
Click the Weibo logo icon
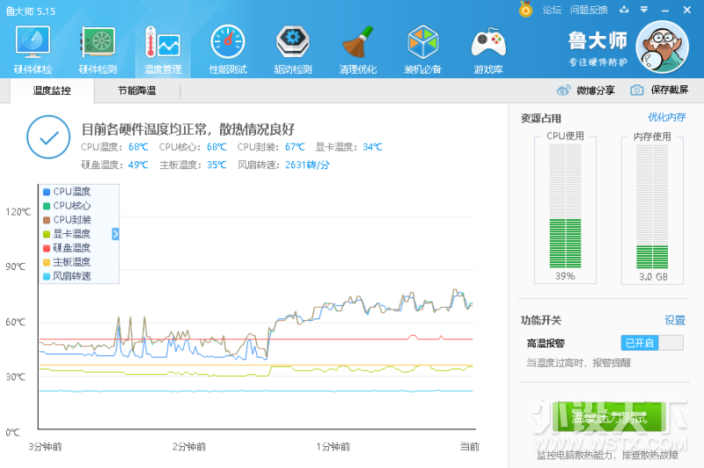(x=563, y=91)
